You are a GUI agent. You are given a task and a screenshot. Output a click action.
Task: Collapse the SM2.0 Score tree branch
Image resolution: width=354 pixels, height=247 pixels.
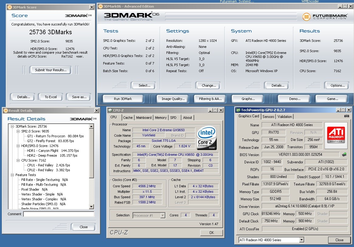pyautogui.click(x=18, y=131)
